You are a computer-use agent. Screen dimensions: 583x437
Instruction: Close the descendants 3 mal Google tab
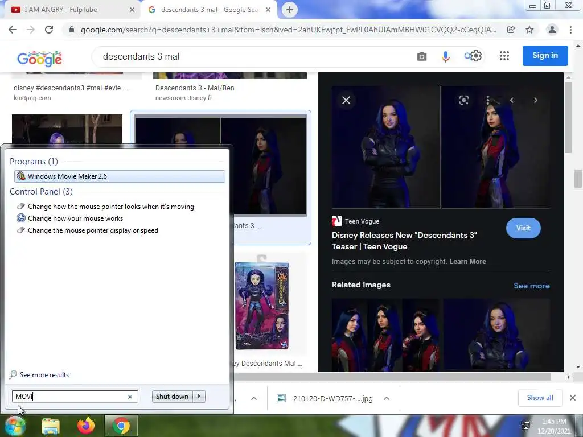[x=268, y=10]
